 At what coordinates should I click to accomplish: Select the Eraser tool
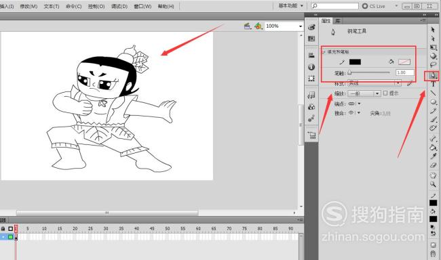(433, 165)
